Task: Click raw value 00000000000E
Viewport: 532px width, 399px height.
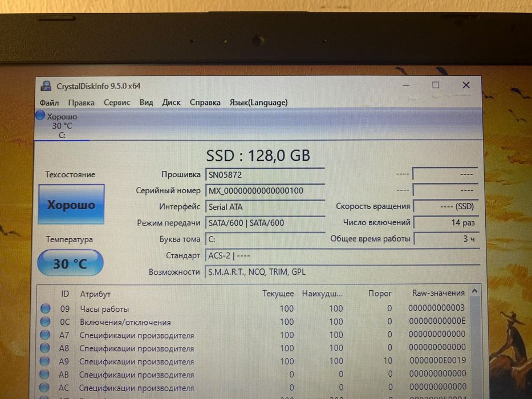Action: click(x=437, y=321)
